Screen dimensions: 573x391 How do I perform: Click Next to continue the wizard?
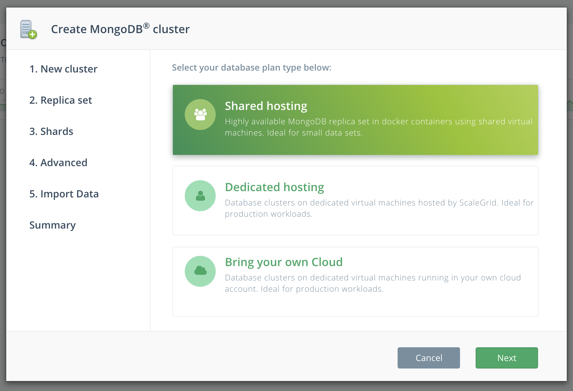pos(507,358)
